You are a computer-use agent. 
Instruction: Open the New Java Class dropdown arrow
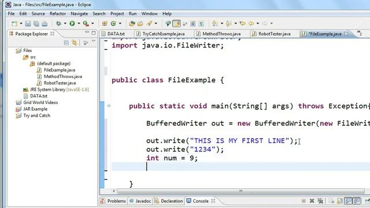[120, 23]
